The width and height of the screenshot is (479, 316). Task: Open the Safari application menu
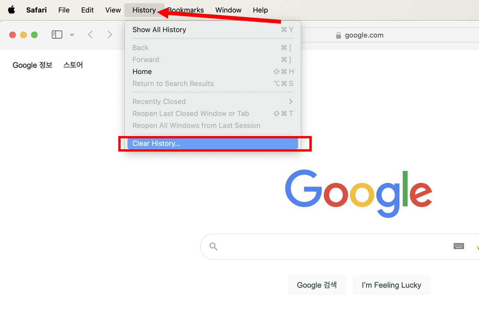pos(37,10)
